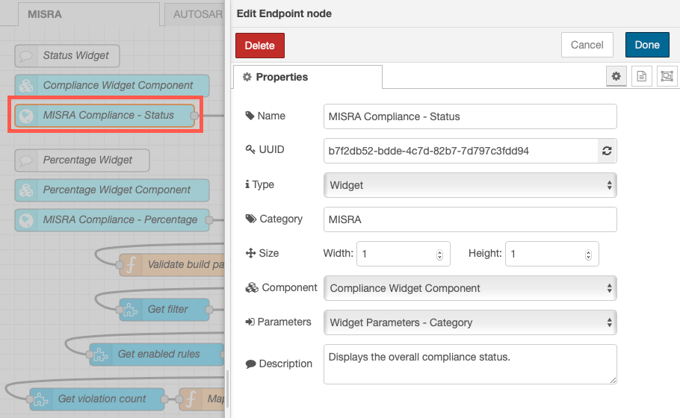Select the MISRA flow tab

(88, 14)
